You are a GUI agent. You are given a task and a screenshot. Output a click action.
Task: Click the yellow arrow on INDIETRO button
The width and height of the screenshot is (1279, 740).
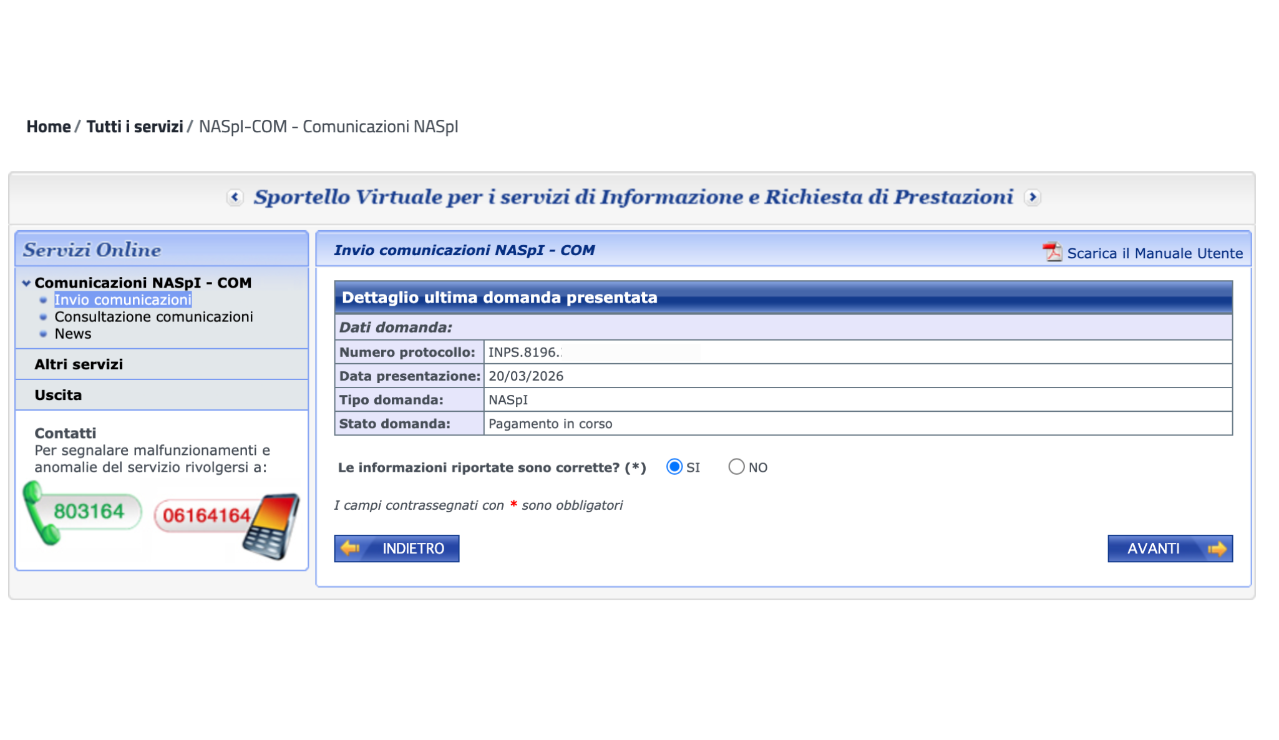[x=351, y=548]
